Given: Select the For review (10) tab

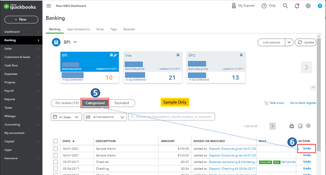Looking at the screenshot, I should tap(67, 103).
